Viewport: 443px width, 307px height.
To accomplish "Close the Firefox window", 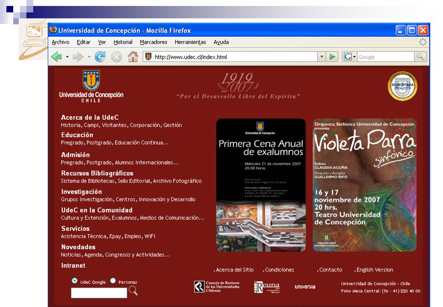I will click(423, 30).
